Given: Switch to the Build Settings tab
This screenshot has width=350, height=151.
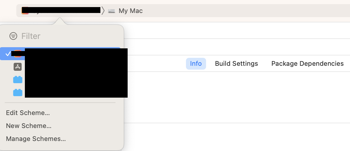Looking at the screenshot, I should coord(236,64).
